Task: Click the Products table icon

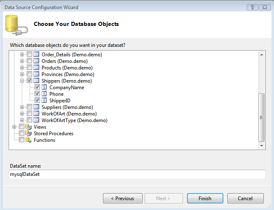Action: [36, 68]
